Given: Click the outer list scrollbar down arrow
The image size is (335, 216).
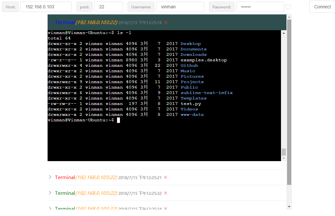Looking at the screenshot, I should coord(289,207).
